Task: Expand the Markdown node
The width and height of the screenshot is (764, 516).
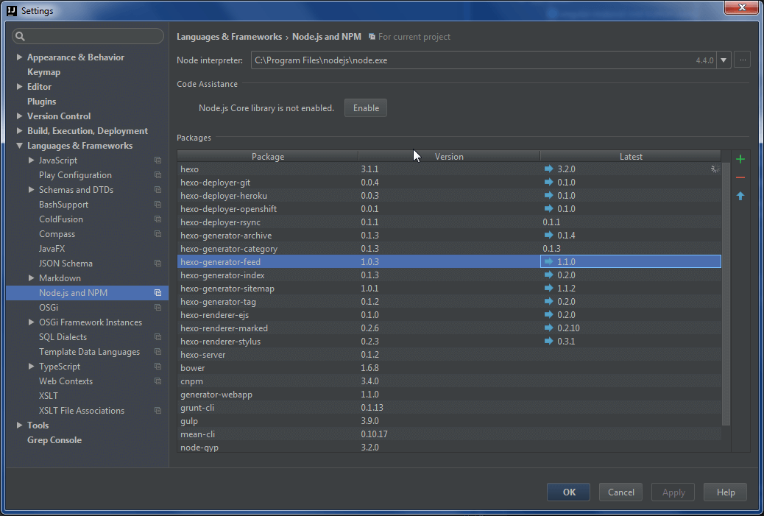Action: tap(31, 278)
